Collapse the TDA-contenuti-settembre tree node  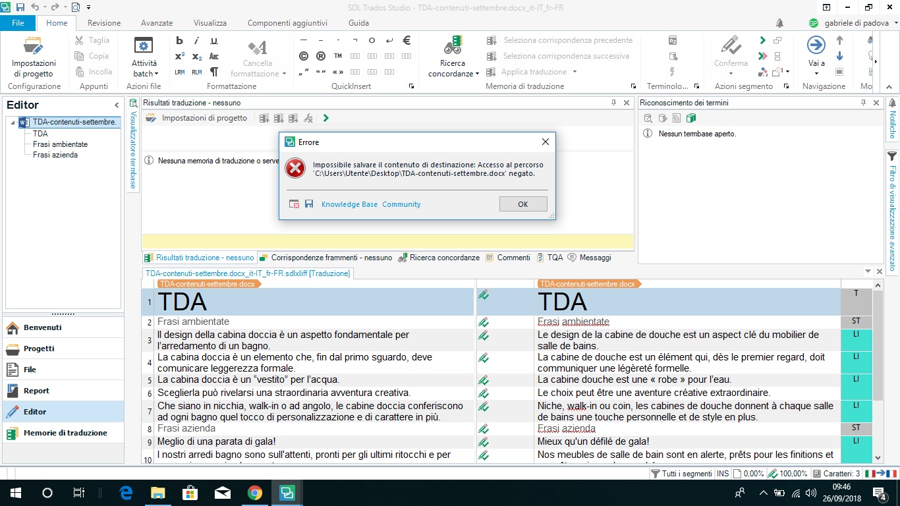(13, 123)
